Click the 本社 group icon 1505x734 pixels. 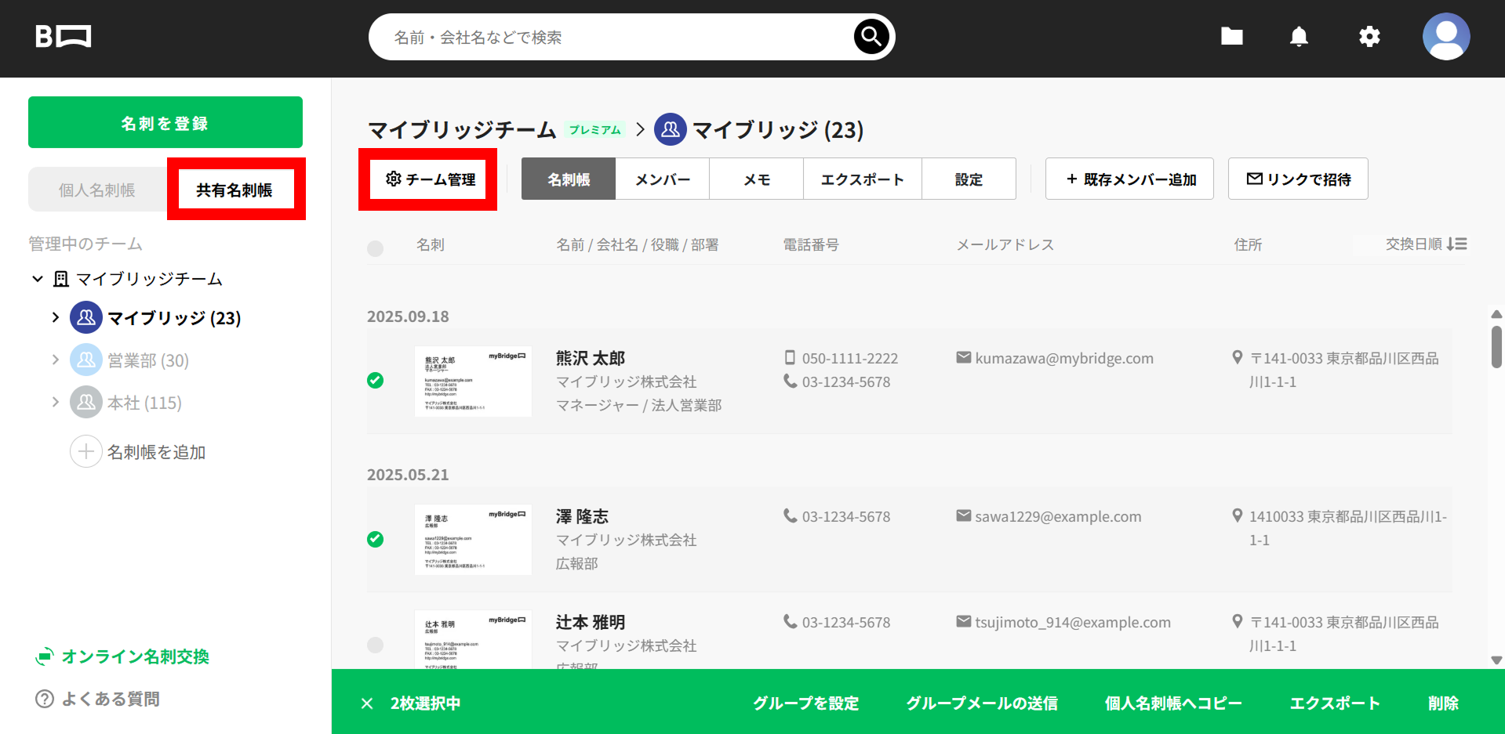pyautogui.click(x=86, y=402)
